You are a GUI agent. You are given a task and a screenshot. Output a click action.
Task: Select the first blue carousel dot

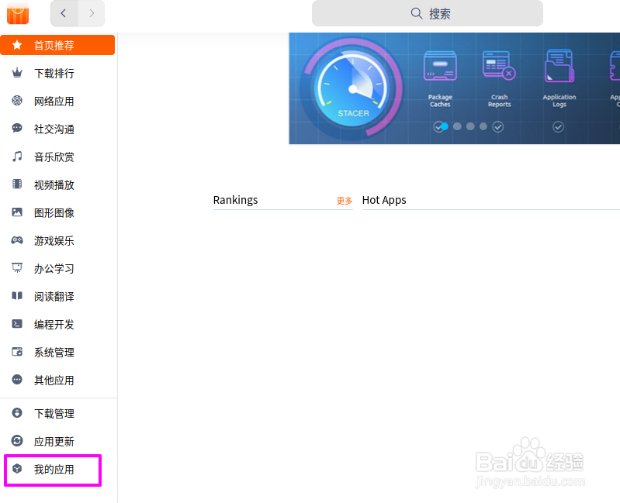click(x=445, y=126)
